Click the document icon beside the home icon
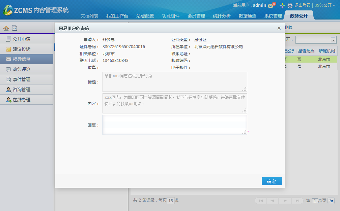The height and width of the screenshot is (211, 340). [15, 28]
